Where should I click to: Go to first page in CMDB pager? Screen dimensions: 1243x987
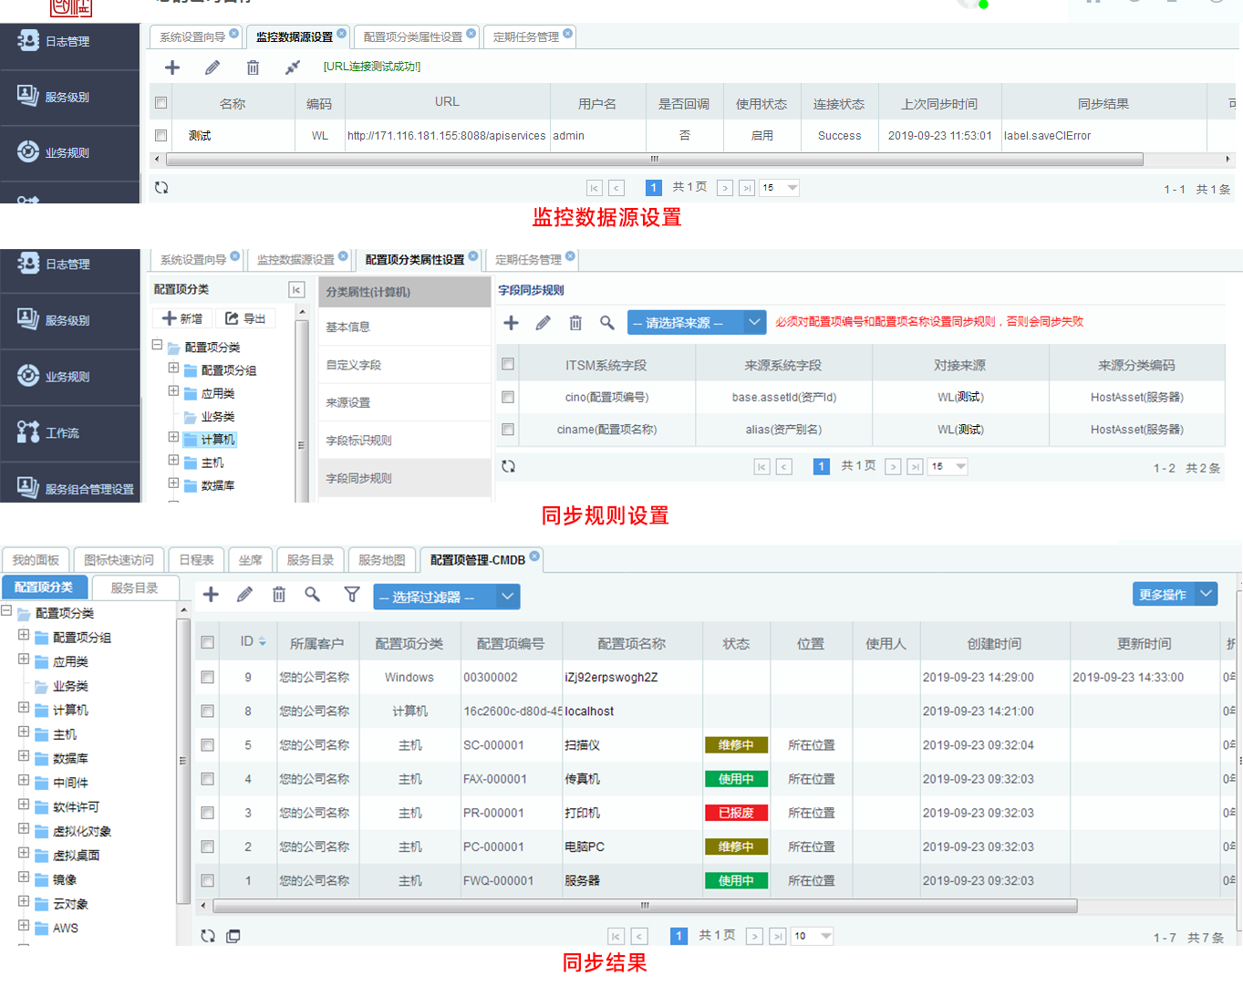pyautogui.click(x=616, y=937)
